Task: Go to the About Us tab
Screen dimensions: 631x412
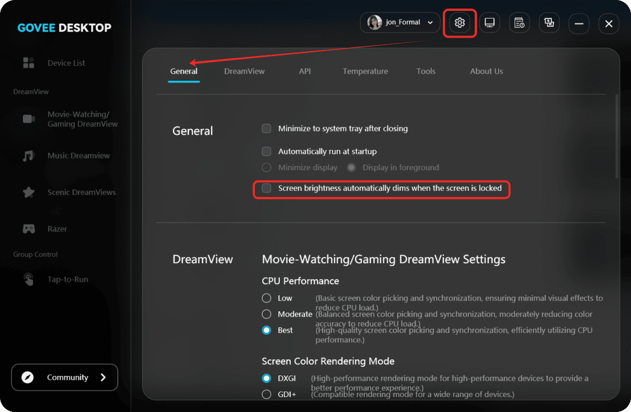Action: (486, 71)
